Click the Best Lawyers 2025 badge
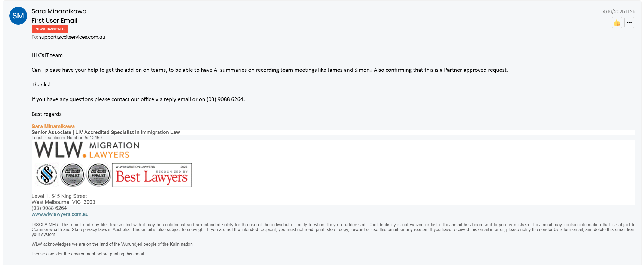This screenshot has height=265, width=642. [x=152, y=175]
